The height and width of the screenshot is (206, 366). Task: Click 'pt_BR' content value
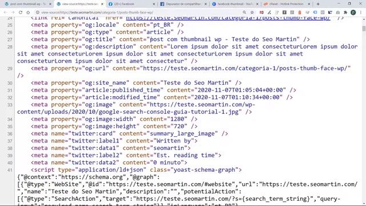pyautogui.click(x=162, y=25)
